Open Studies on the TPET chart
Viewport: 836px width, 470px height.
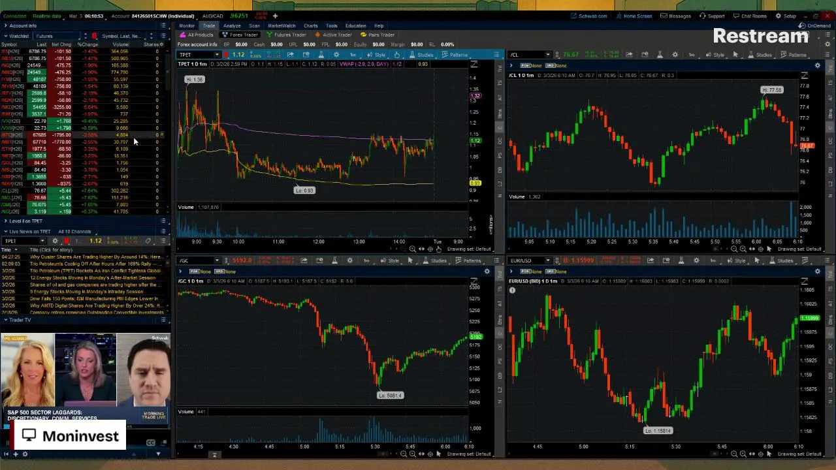422,55
